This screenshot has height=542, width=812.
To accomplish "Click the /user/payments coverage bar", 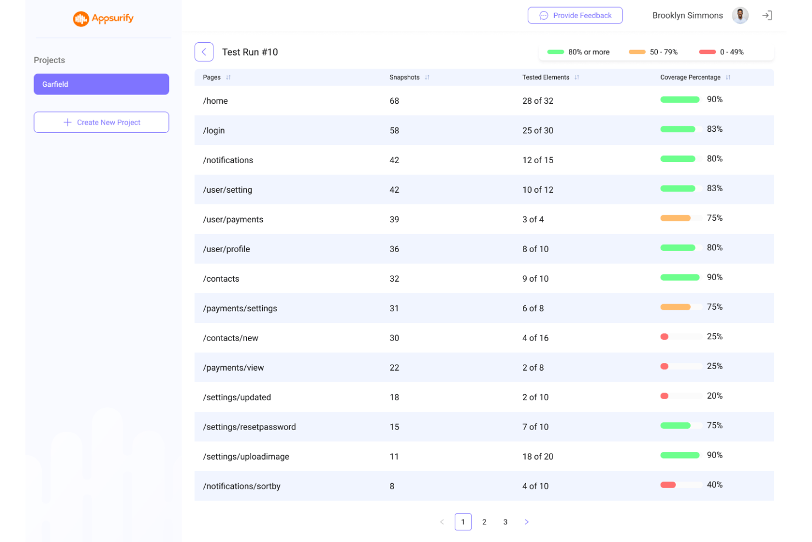I will 681,219.
